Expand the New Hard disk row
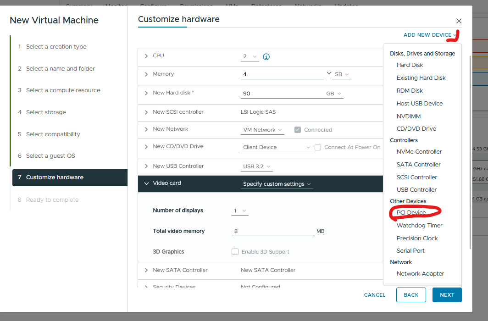 click(x=146, y=93)
